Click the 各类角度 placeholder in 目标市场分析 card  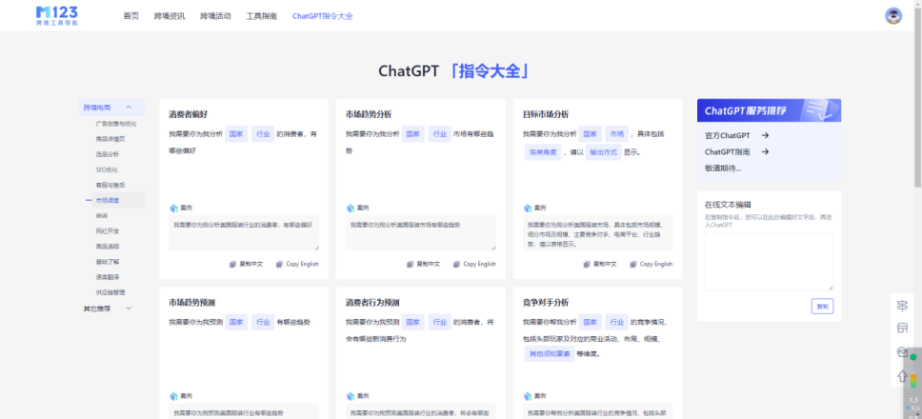(x=543, y=152)
